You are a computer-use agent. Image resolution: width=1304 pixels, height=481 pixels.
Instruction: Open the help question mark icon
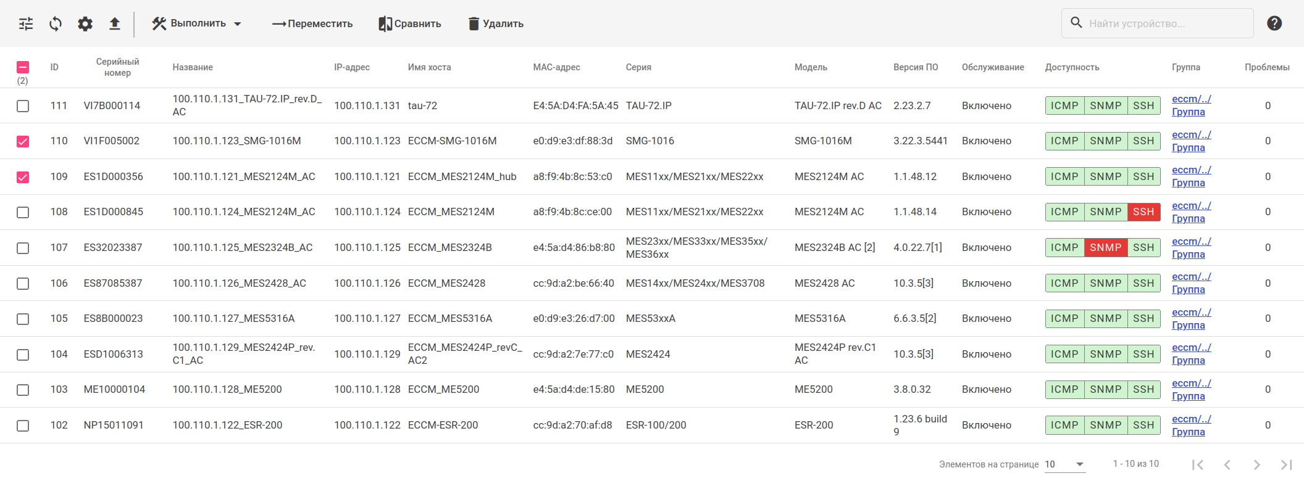pos(1274,23)
